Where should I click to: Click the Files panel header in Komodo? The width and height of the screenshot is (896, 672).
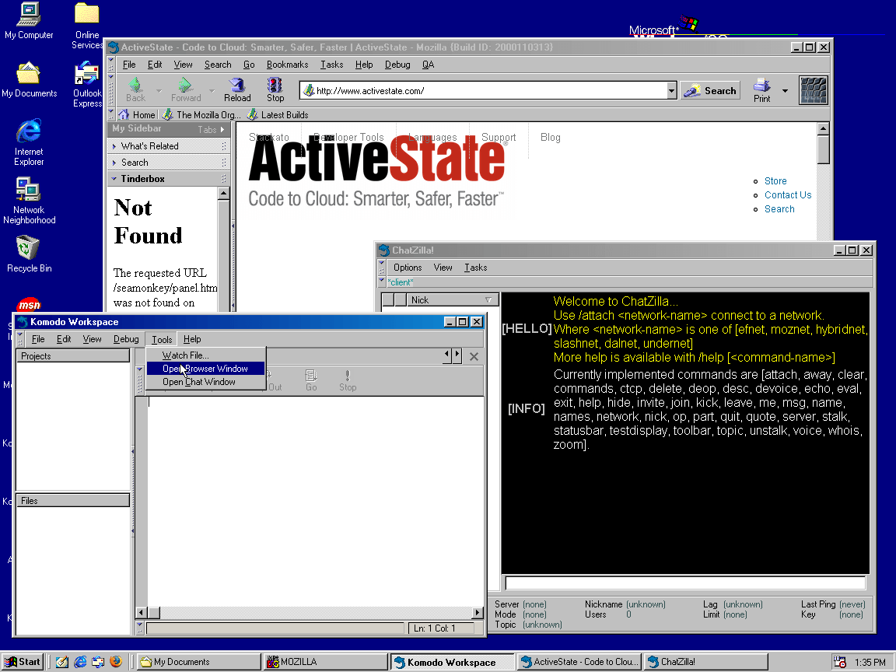pyautogui.click(x=73, y=501)
